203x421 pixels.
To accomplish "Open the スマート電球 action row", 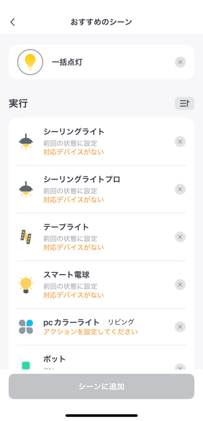I will click(102, 285).
